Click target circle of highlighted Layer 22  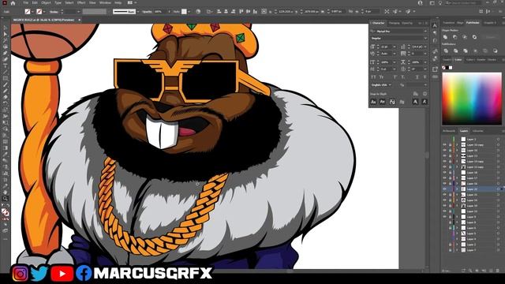click(498, 189)
